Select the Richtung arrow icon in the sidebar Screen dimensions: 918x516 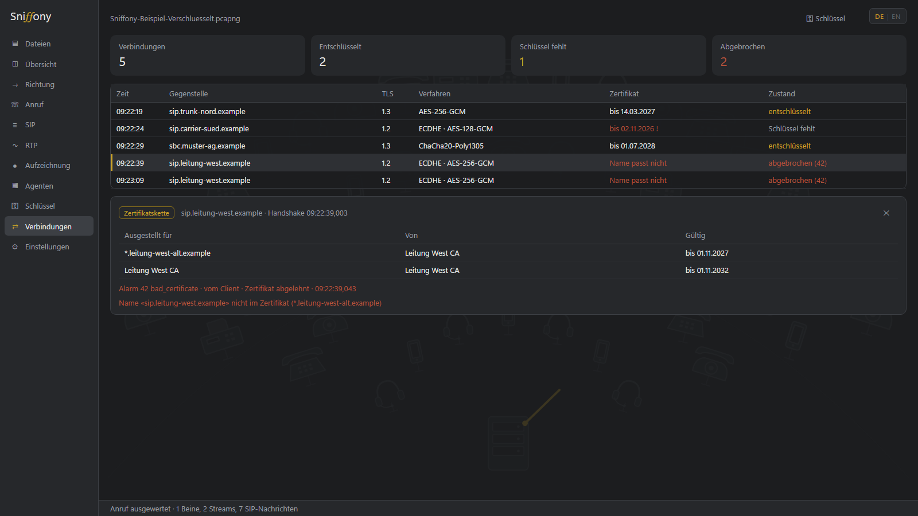pyautogui.click(x=15, y=85)
